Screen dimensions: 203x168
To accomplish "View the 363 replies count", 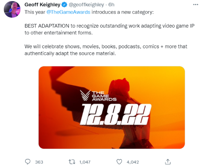I will pyautogui.click(x=39, y=162).
